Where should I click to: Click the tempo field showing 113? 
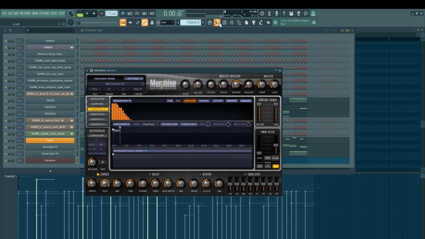point(111,14)
